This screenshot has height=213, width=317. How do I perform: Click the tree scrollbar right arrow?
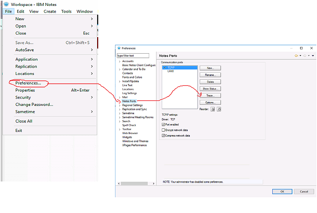(x=154, y=183)
